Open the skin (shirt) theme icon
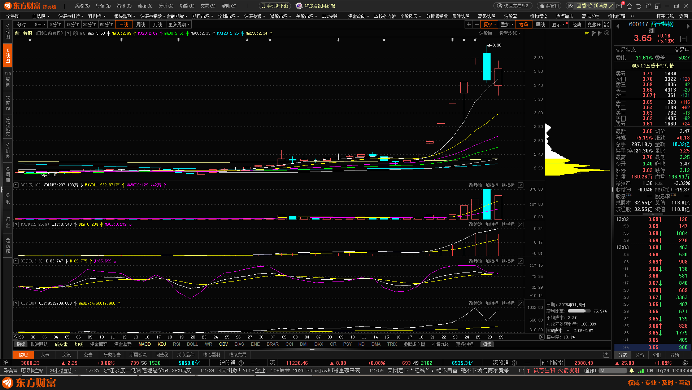Viewport: 692px width, 390px height. pyautogui.click(x=648, y=6)
